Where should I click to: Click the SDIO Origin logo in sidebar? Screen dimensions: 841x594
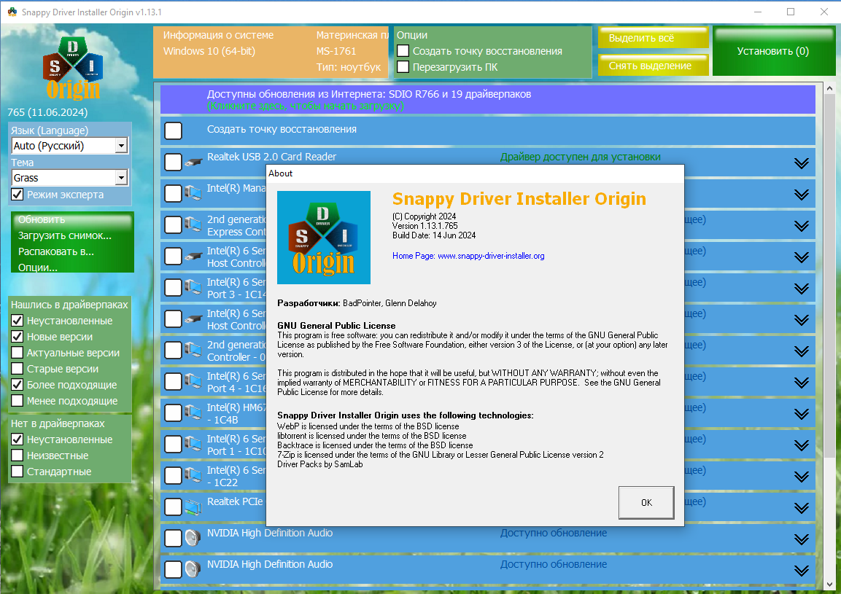(x=73, y=68)
